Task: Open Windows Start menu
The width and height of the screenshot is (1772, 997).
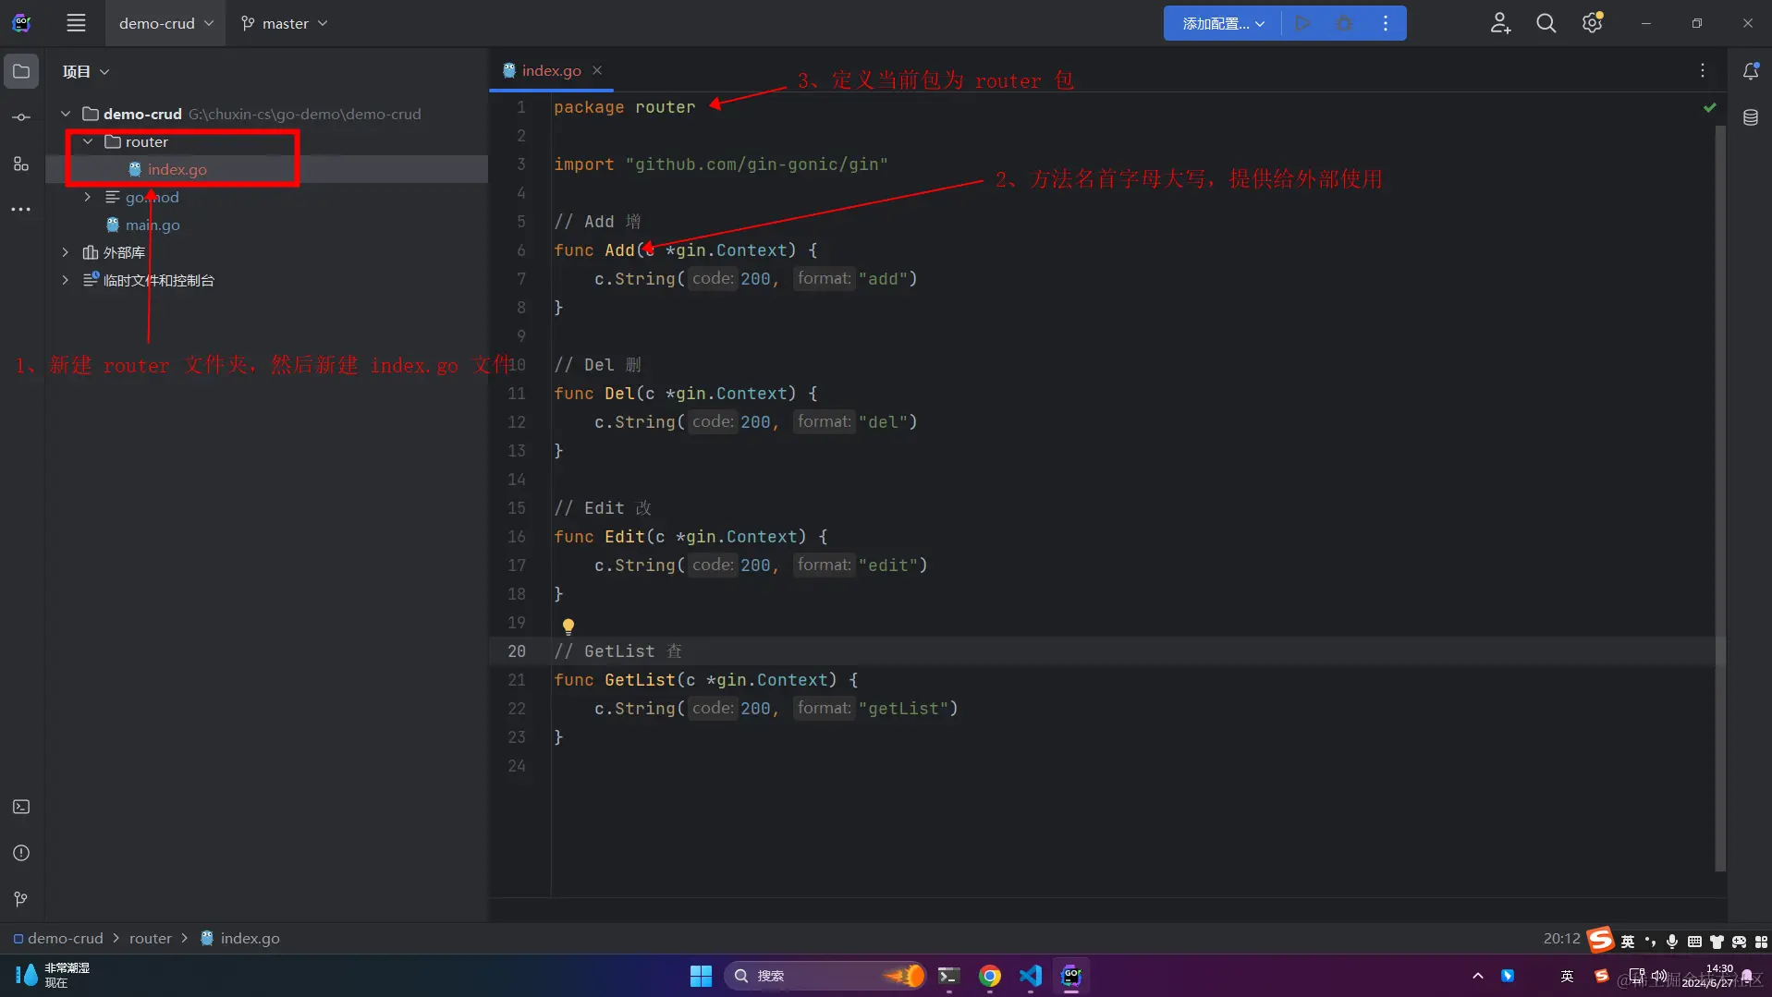Action: coord(701,976)
